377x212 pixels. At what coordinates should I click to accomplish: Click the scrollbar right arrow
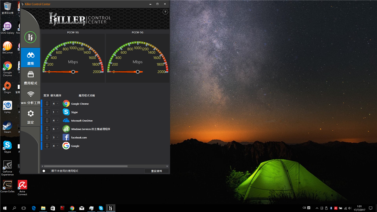tap(168, 166)
